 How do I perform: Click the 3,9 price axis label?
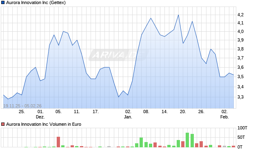(x=240, y=40)
